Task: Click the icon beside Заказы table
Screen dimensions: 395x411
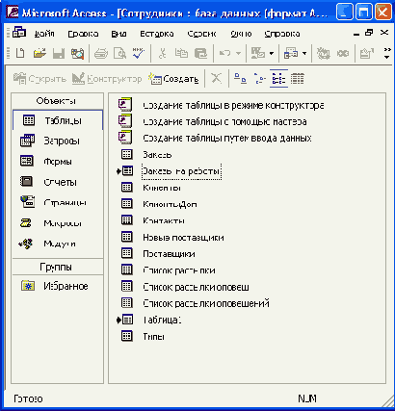Action: click(x=126, y=154)
